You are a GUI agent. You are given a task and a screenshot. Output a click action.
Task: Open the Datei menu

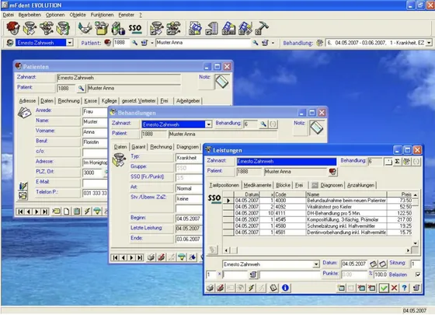pos(9,15)
